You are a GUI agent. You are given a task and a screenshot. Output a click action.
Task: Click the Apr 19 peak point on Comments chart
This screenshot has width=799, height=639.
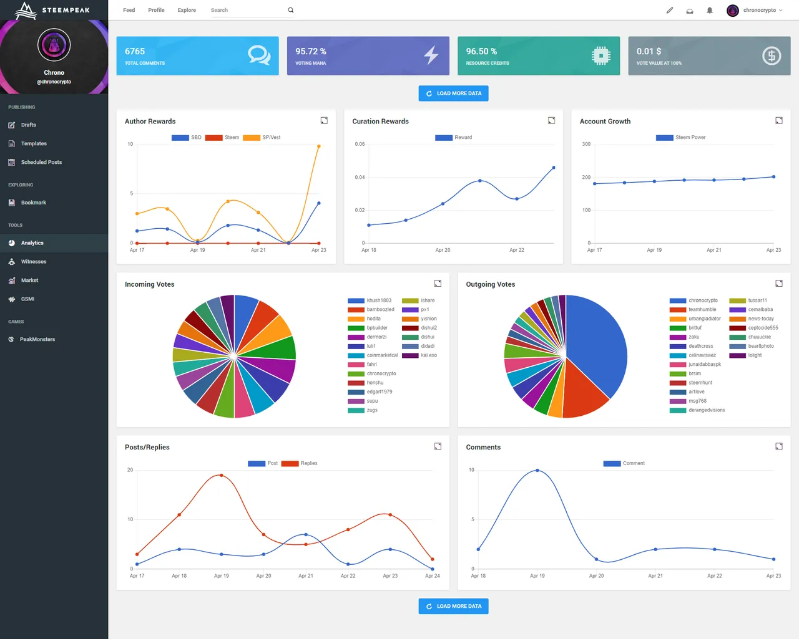[x=537, y=471]
